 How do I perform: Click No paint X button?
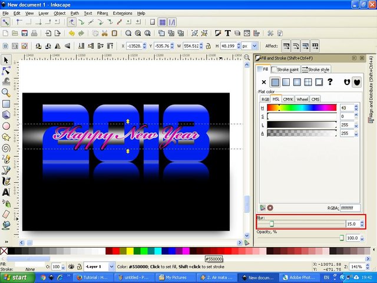click(264, 83)
